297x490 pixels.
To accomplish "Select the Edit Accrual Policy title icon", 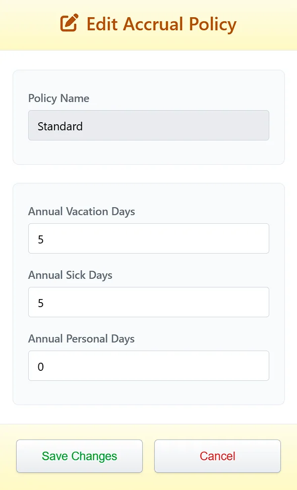I will [71, 23].
